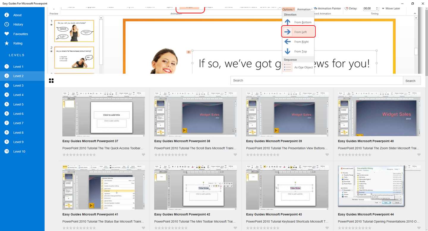
Task: Open Powerpoint 40 Zoom Slider thumbnail
Action: tap(379, 114)
